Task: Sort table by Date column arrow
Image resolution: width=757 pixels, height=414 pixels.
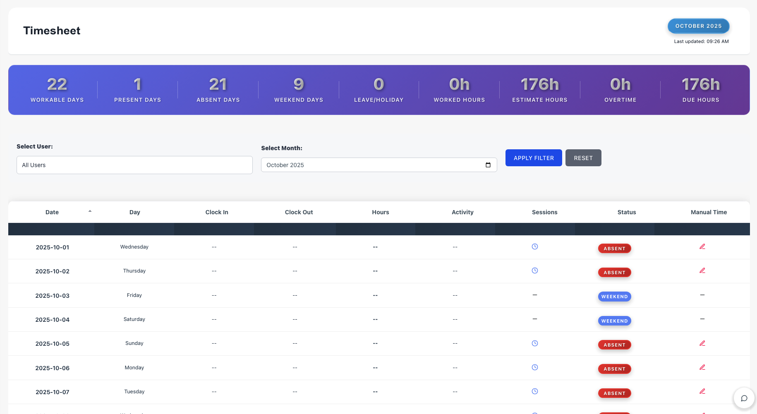Action: [90, 211]
